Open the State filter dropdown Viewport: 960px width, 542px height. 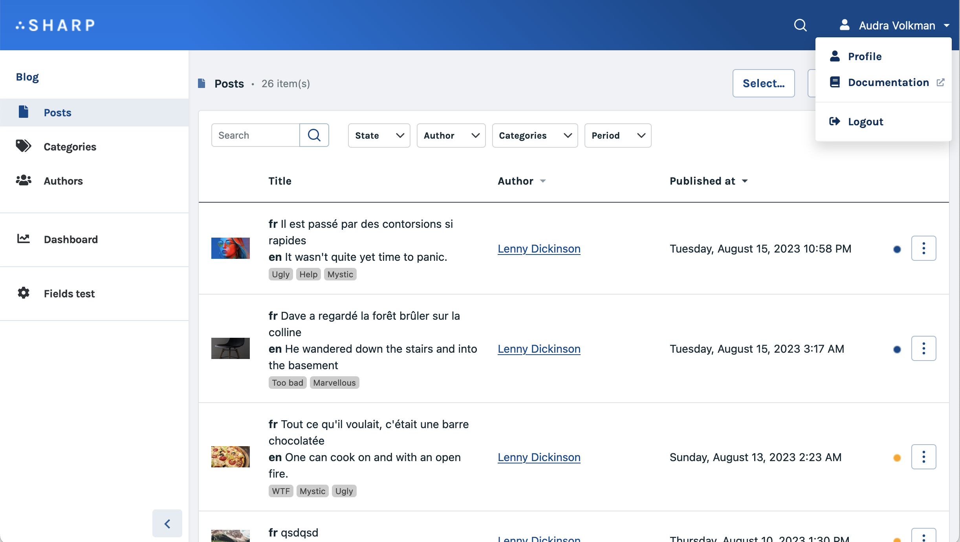click(x=379, y=135)
